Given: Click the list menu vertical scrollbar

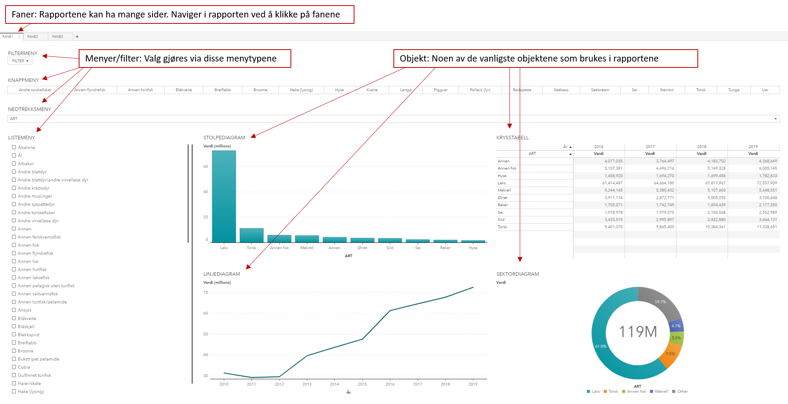Looking at the screenshot, I should 188,193.
